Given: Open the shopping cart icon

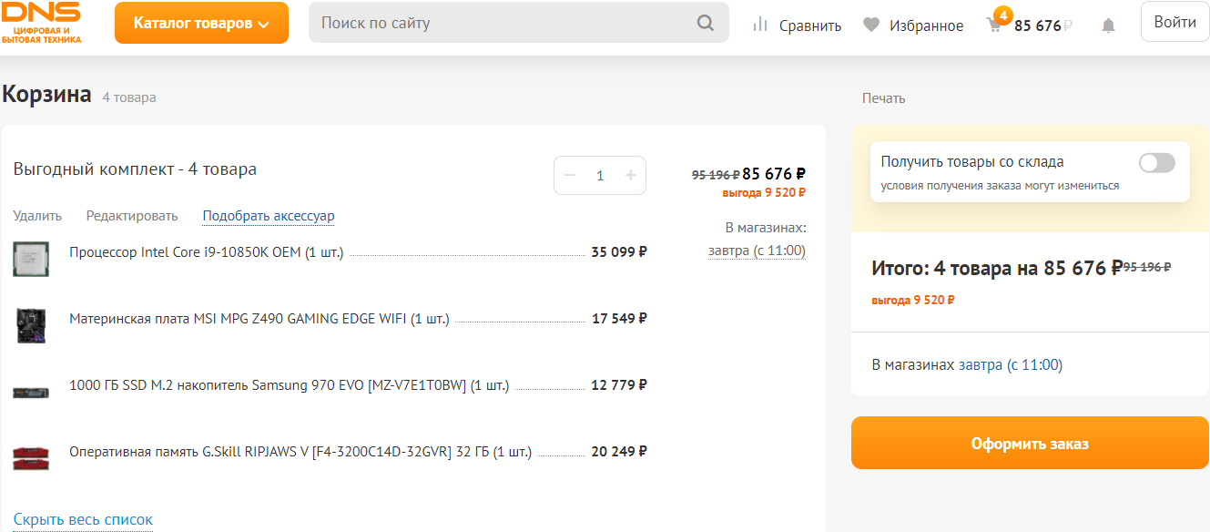Looking at the screenshot, I should (994, 26).
